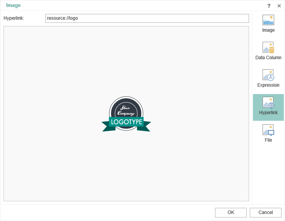Switch to the Image tab label

click(268, 30)
